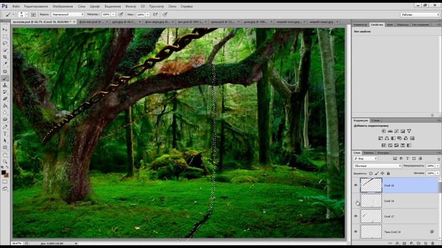Click the Слой 17 layer thumbnail
Viewport: 442px width, 248px height.
click(371, 216)
